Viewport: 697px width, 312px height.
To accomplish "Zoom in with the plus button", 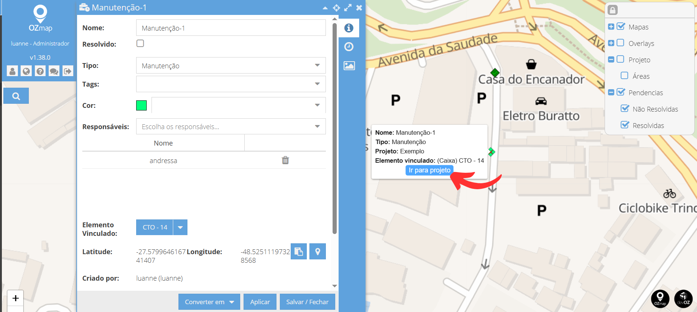I will tap(15, 298).
